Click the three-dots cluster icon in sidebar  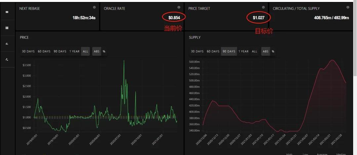click(7, 60)
